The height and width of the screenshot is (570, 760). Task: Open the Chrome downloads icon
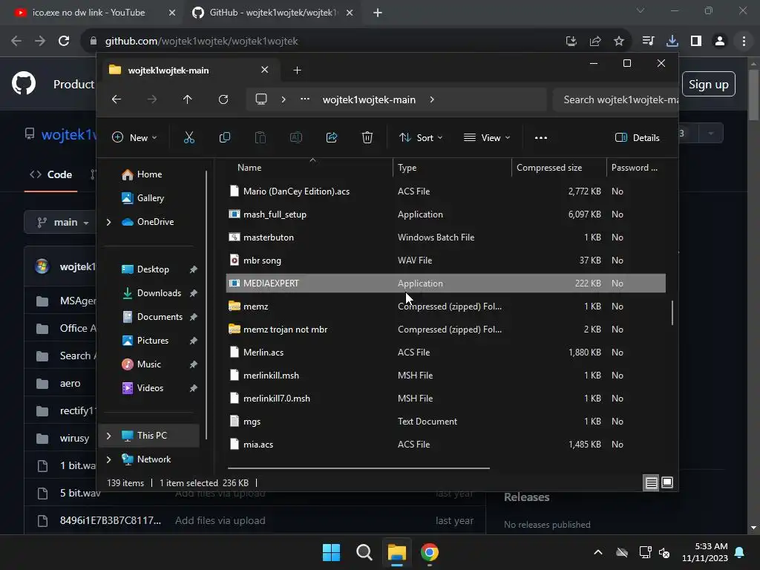tap(672, 42)
